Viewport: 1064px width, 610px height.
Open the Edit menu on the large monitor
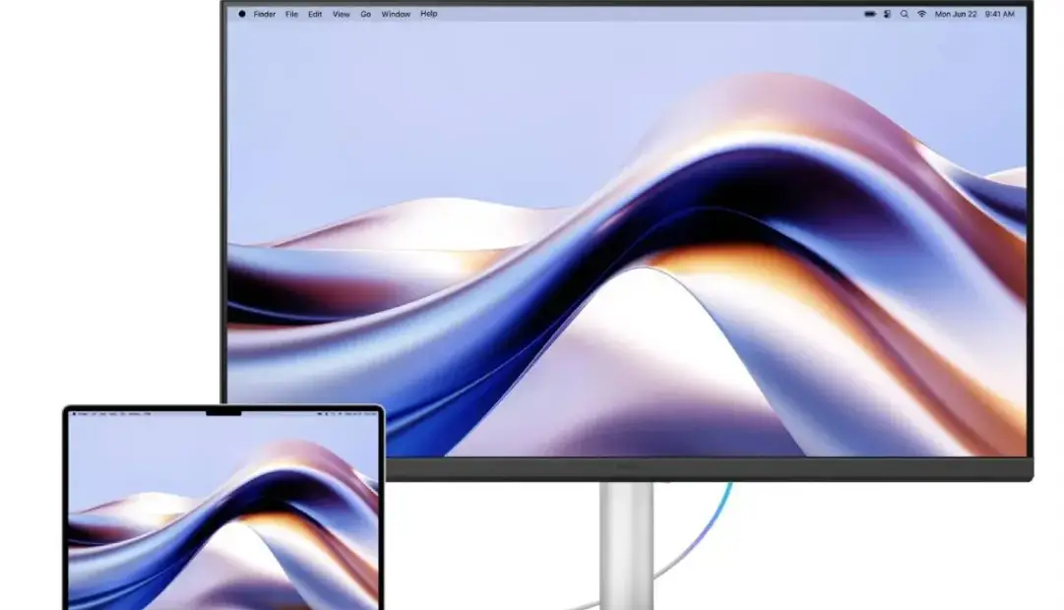pyautogui.click(x=315, y=15)
